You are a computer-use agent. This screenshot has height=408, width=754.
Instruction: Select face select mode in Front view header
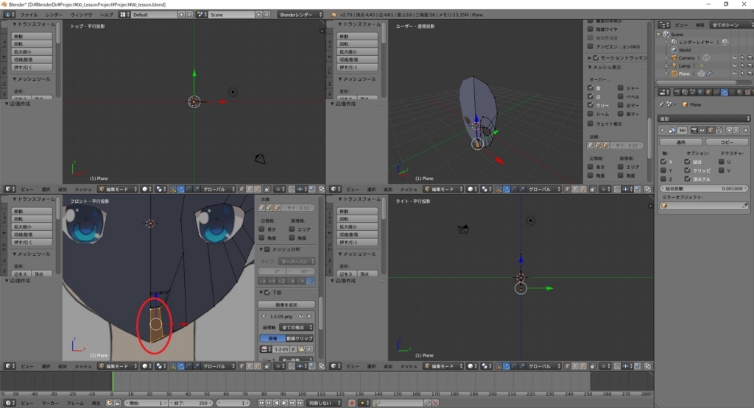click(257, 366)
